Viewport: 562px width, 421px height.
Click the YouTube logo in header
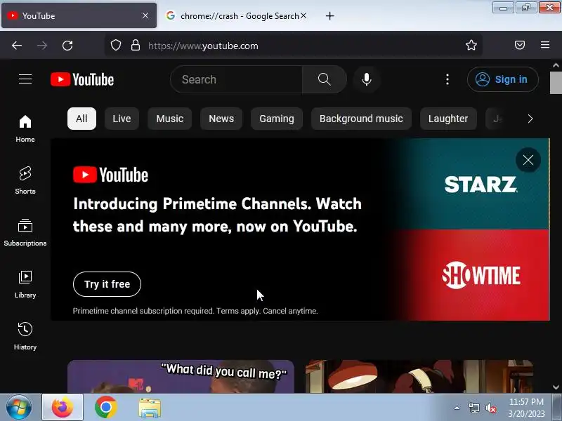tap(82, 79)
